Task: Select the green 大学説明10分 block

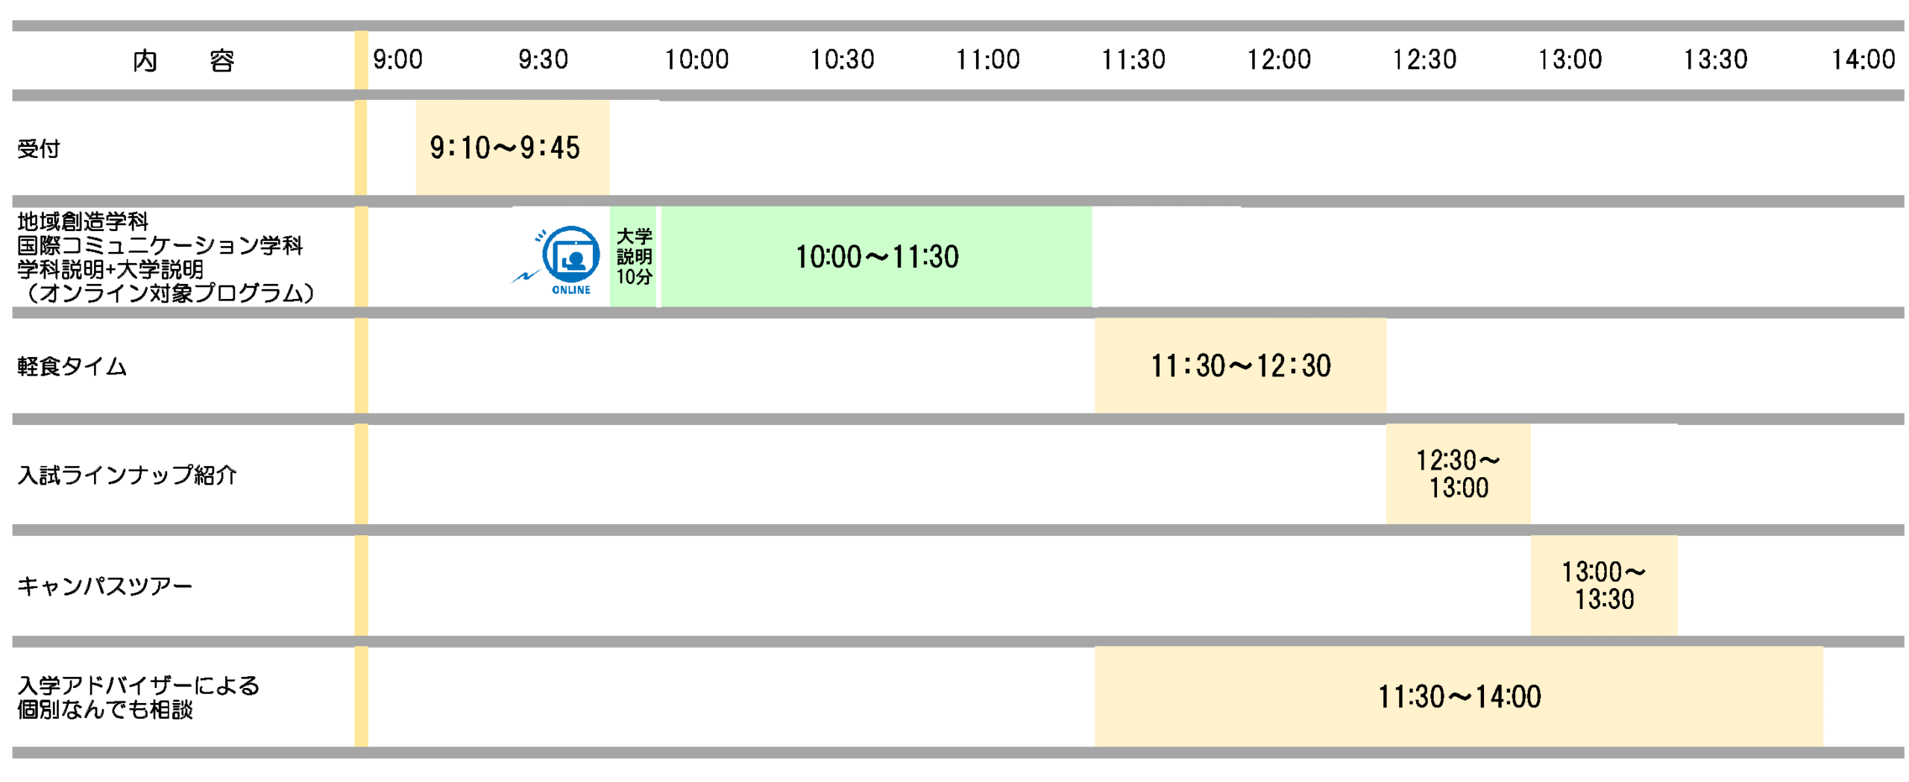Action: tap(632, 256)
